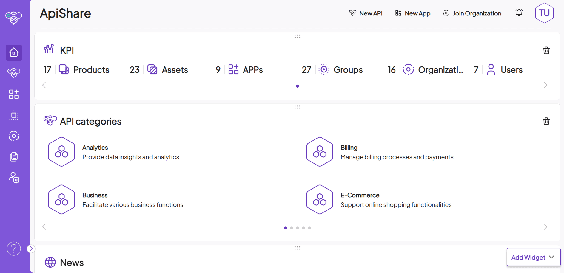Open the Add Widget dropdown

533,257
